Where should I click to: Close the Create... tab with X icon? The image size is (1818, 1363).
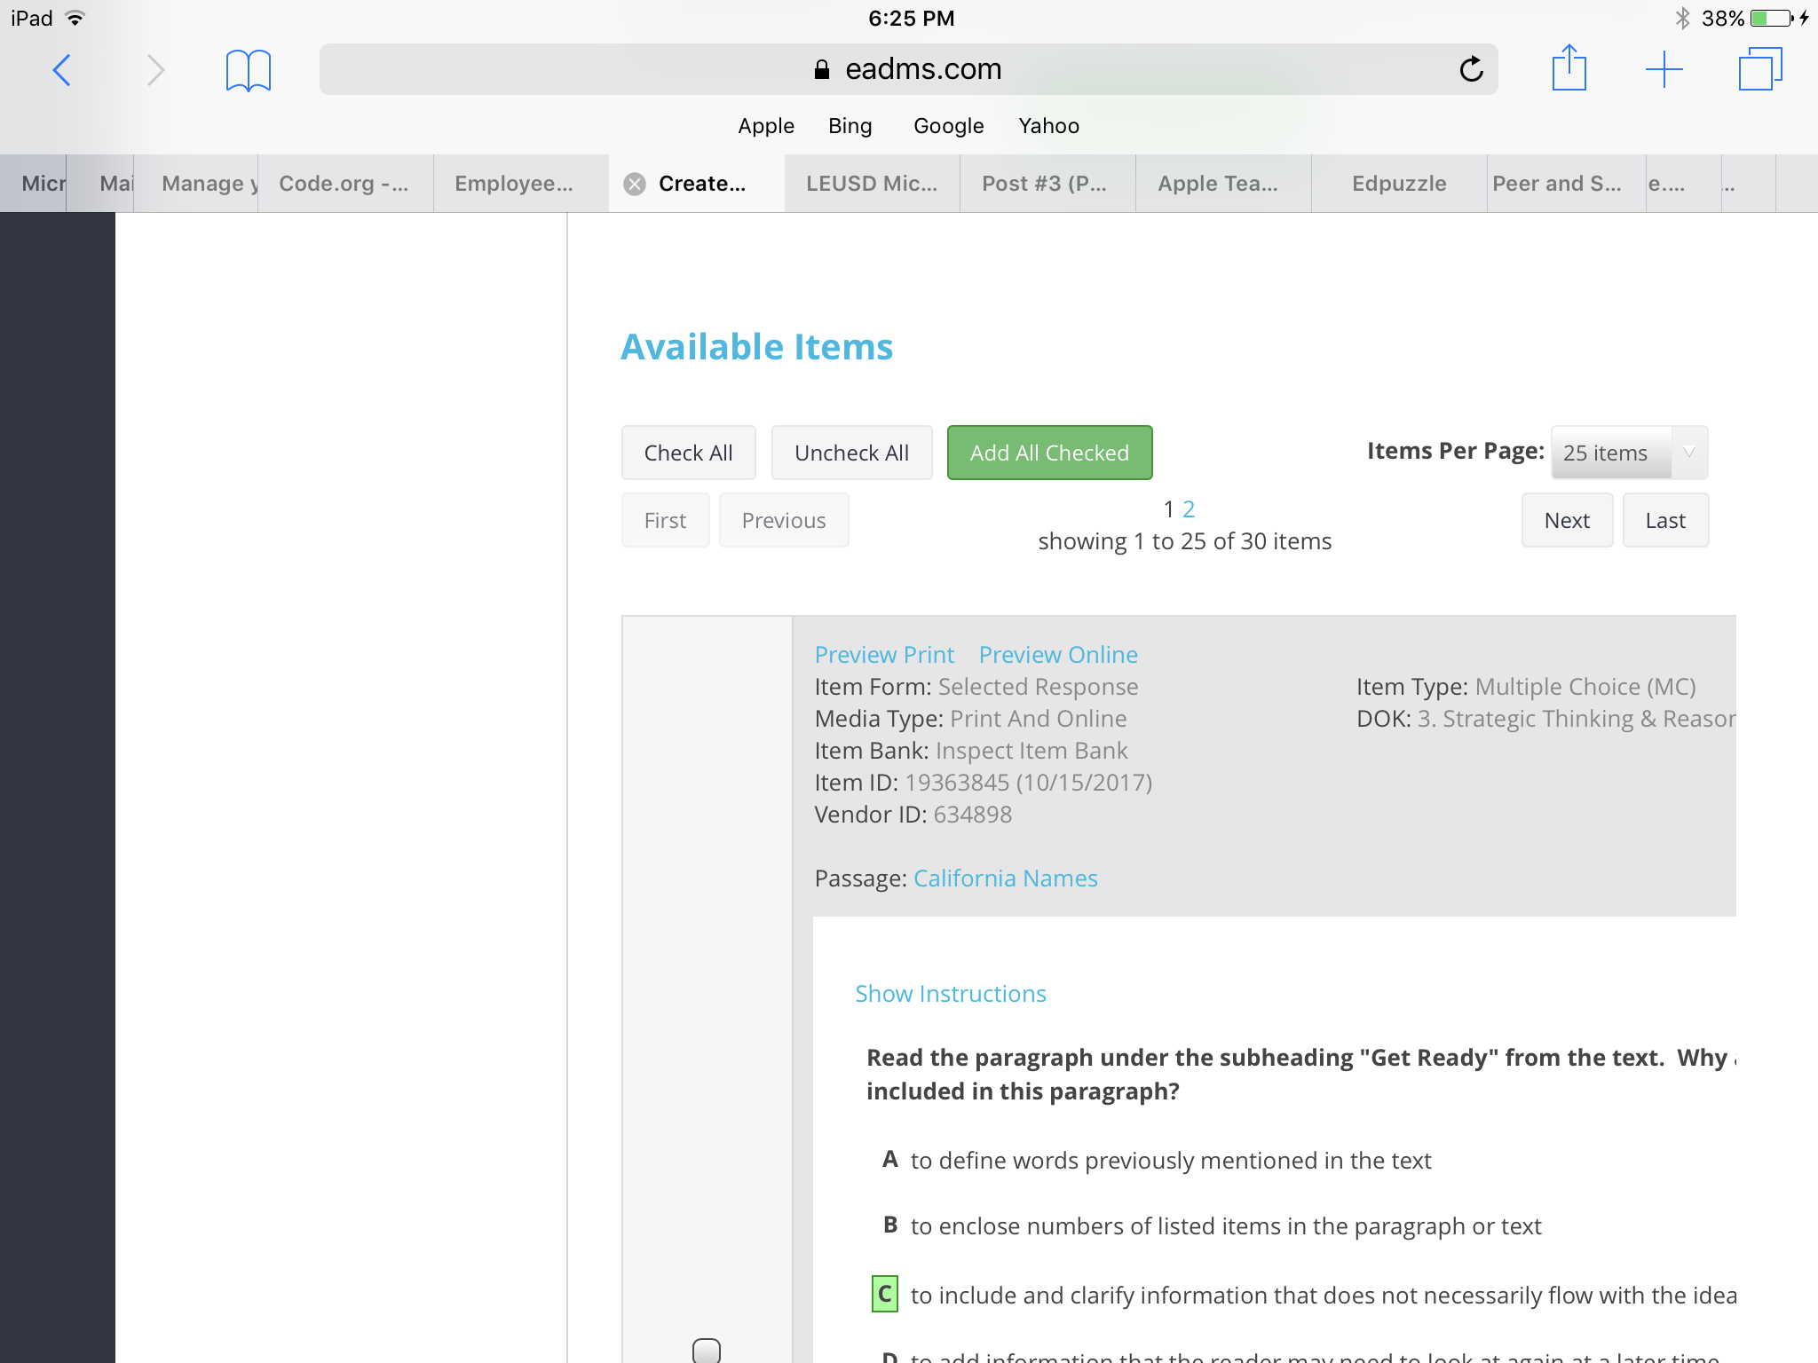click(x=634, y=184)
